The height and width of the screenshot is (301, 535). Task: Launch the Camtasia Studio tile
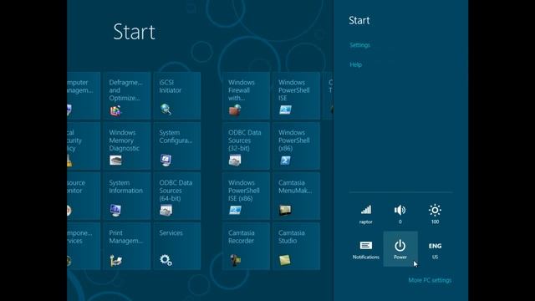(296, 246)
